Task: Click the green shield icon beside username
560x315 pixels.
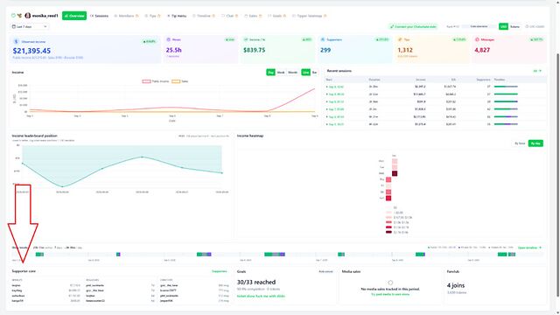Action: 13,16
